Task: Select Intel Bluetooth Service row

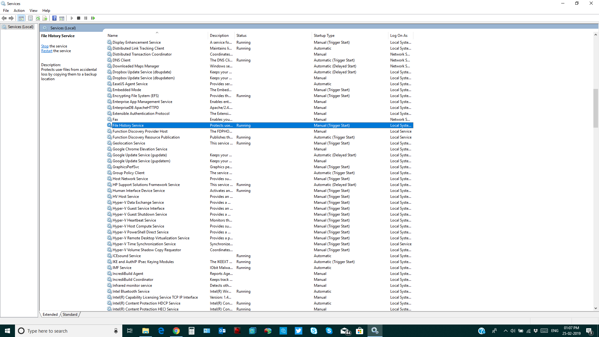Action: 260,291
